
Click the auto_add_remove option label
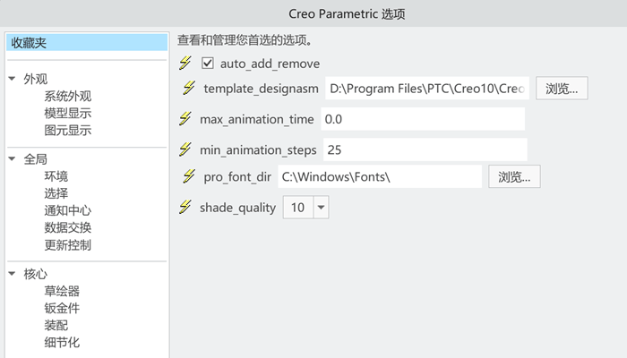click(270, 64)
